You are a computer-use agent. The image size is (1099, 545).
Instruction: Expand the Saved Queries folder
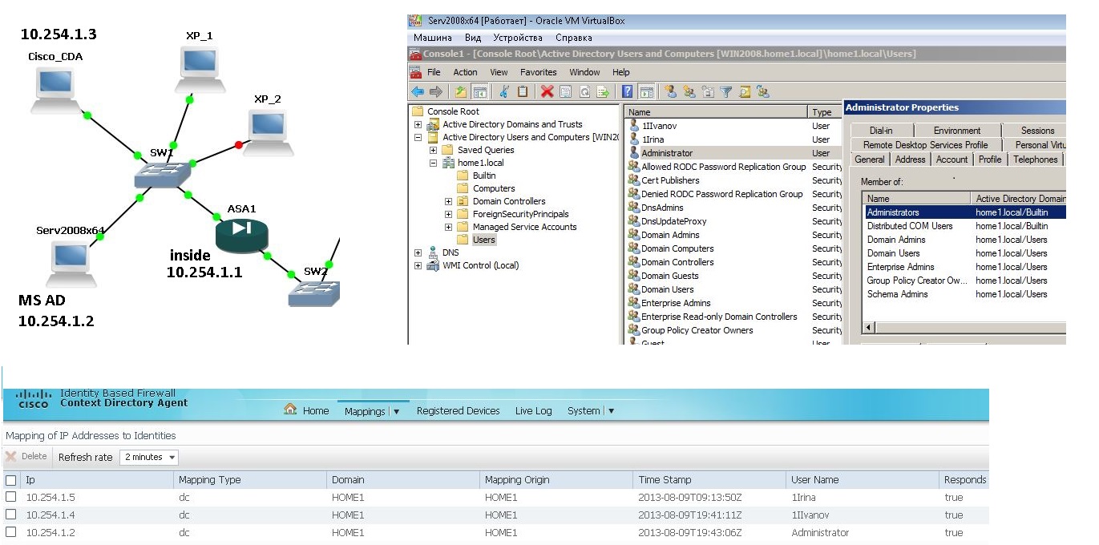coord(433,150)
